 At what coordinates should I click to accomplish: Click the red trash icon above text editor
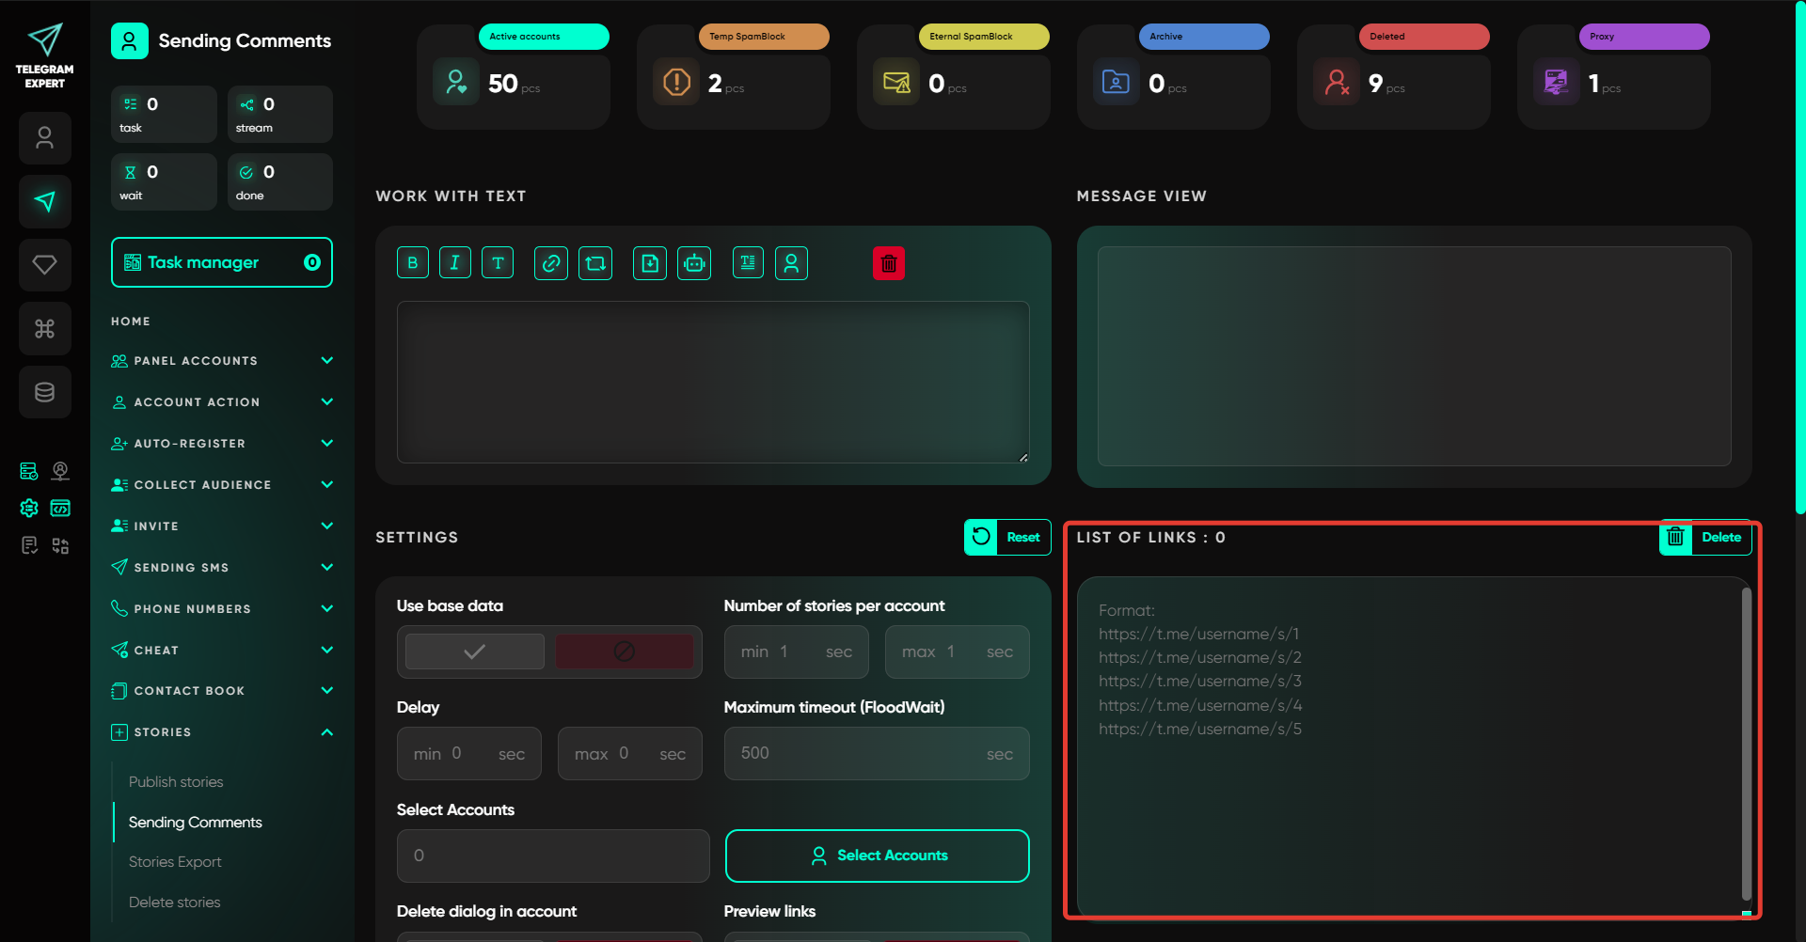coord(888,263)
